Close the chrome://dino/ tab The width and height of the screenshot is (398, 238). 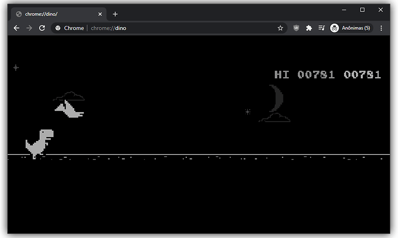click(x=100, y=14)
